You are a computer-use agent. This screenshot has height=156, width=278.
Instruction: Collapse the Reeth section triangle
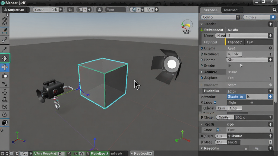pos(202,124)
